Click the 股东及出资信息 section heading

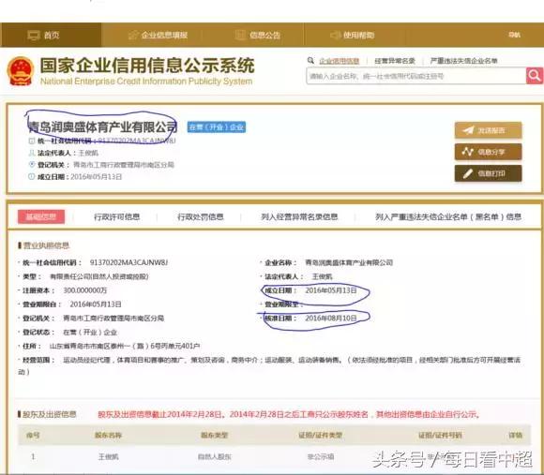coord(50,414)
